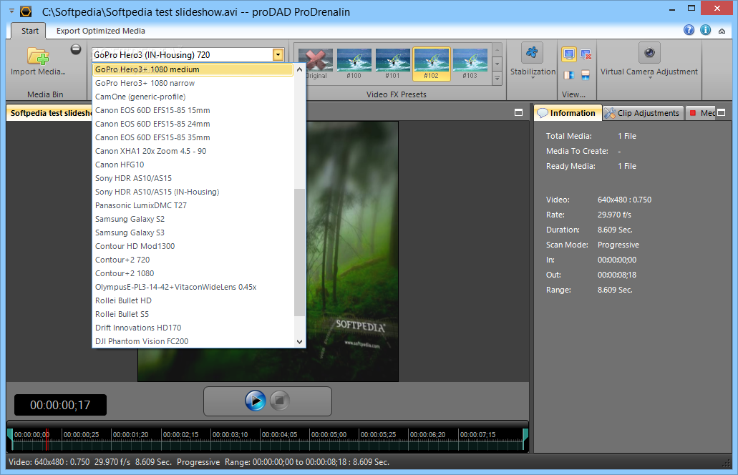Select Drift Innovations HD170
Screen dimensions: 738x475
(193, 328)
